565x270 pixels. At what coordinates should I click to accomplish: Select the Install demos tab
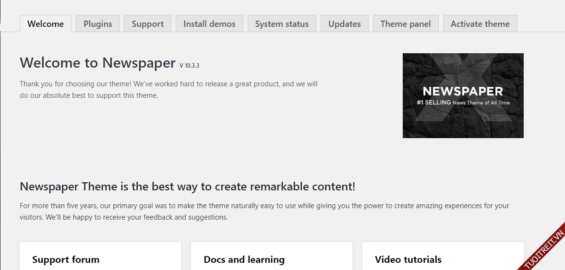click(x=209, y=24)
